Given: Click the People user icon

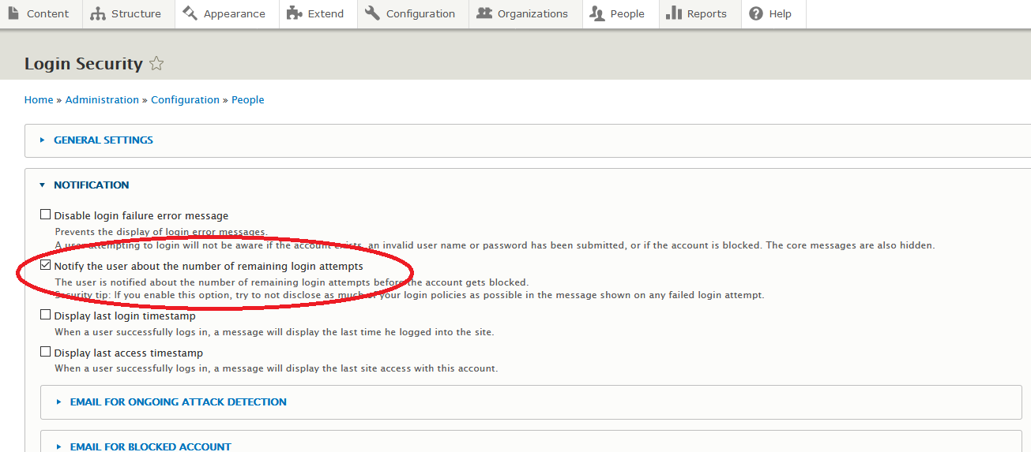Looking at the screenshot, I should pos(597,13).
